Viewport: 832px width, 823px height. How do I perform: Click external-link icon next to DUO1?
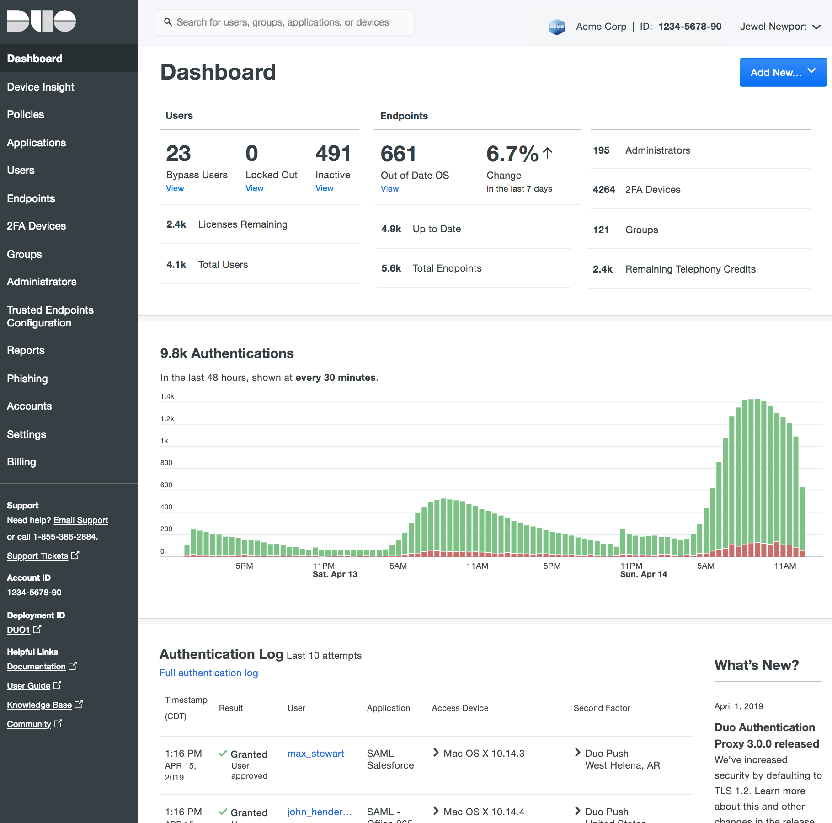point(37,629)
